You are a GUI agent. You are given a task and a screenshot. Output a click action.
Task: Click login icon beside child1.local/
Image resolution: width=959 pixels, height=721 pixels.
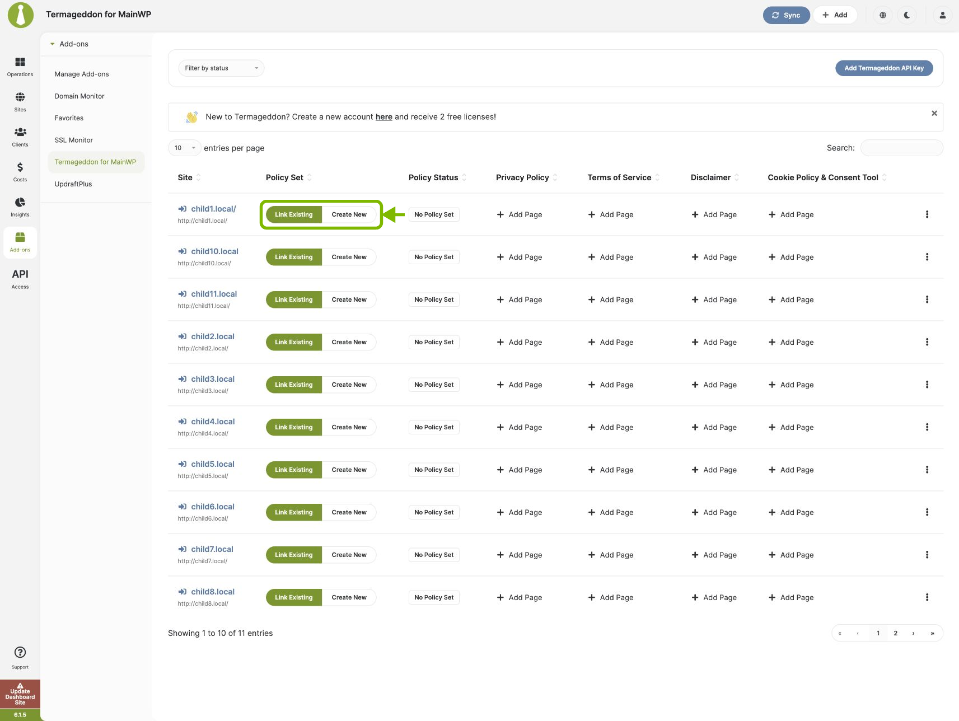click(183, 209)
